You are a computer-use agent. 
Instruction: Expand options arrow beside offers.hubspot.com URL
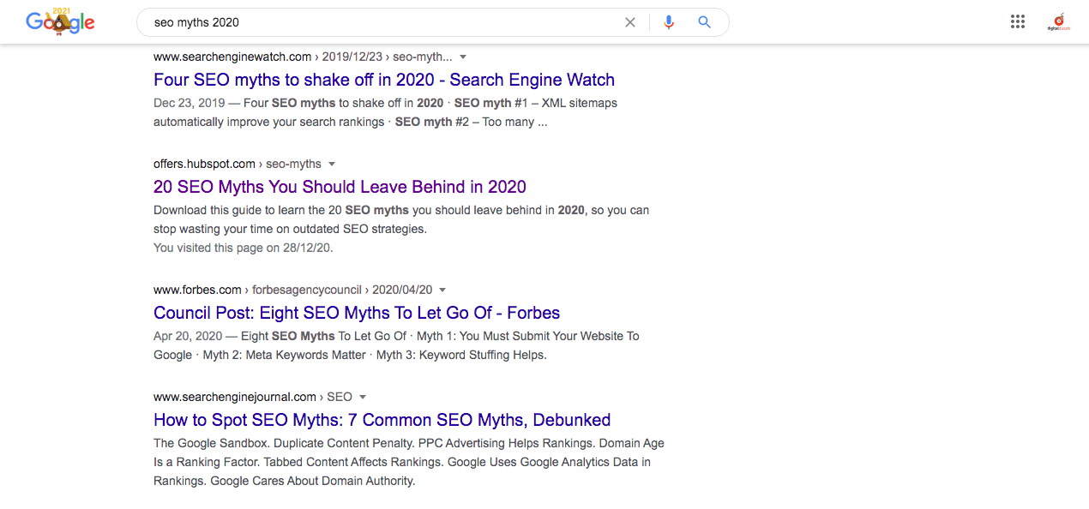332,164
